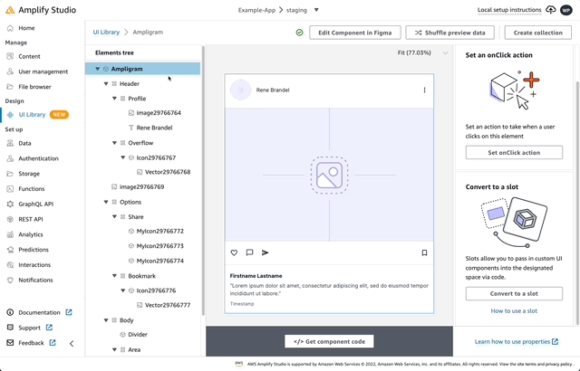The image size is (580, 371).
Task: Collapse the Bookmark tree node
Action: [x=114, y=276]
